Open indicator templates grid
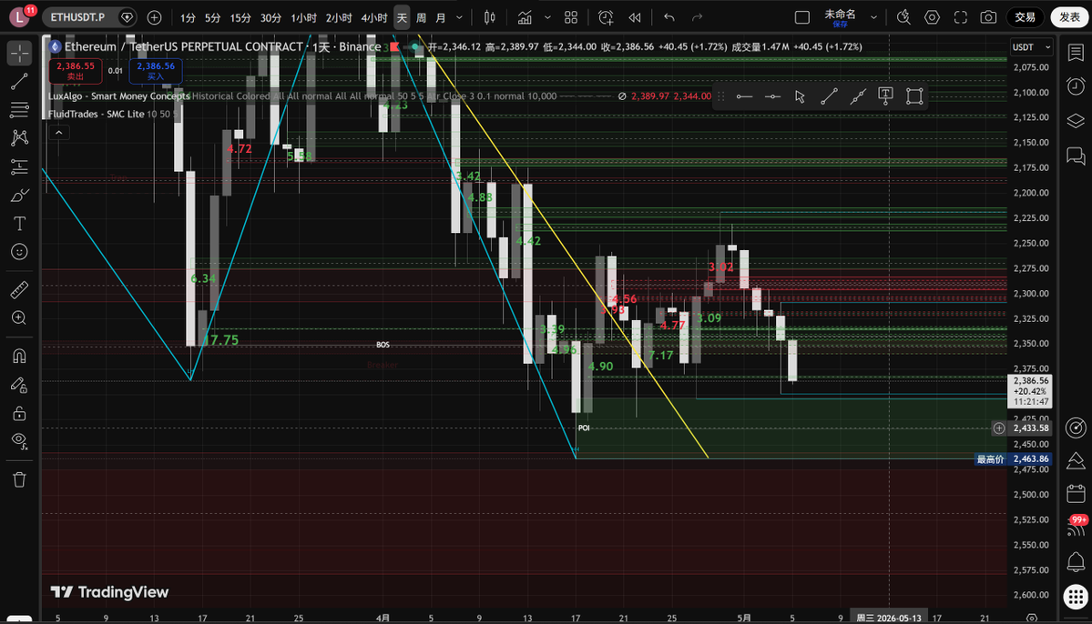 (571, 17)
